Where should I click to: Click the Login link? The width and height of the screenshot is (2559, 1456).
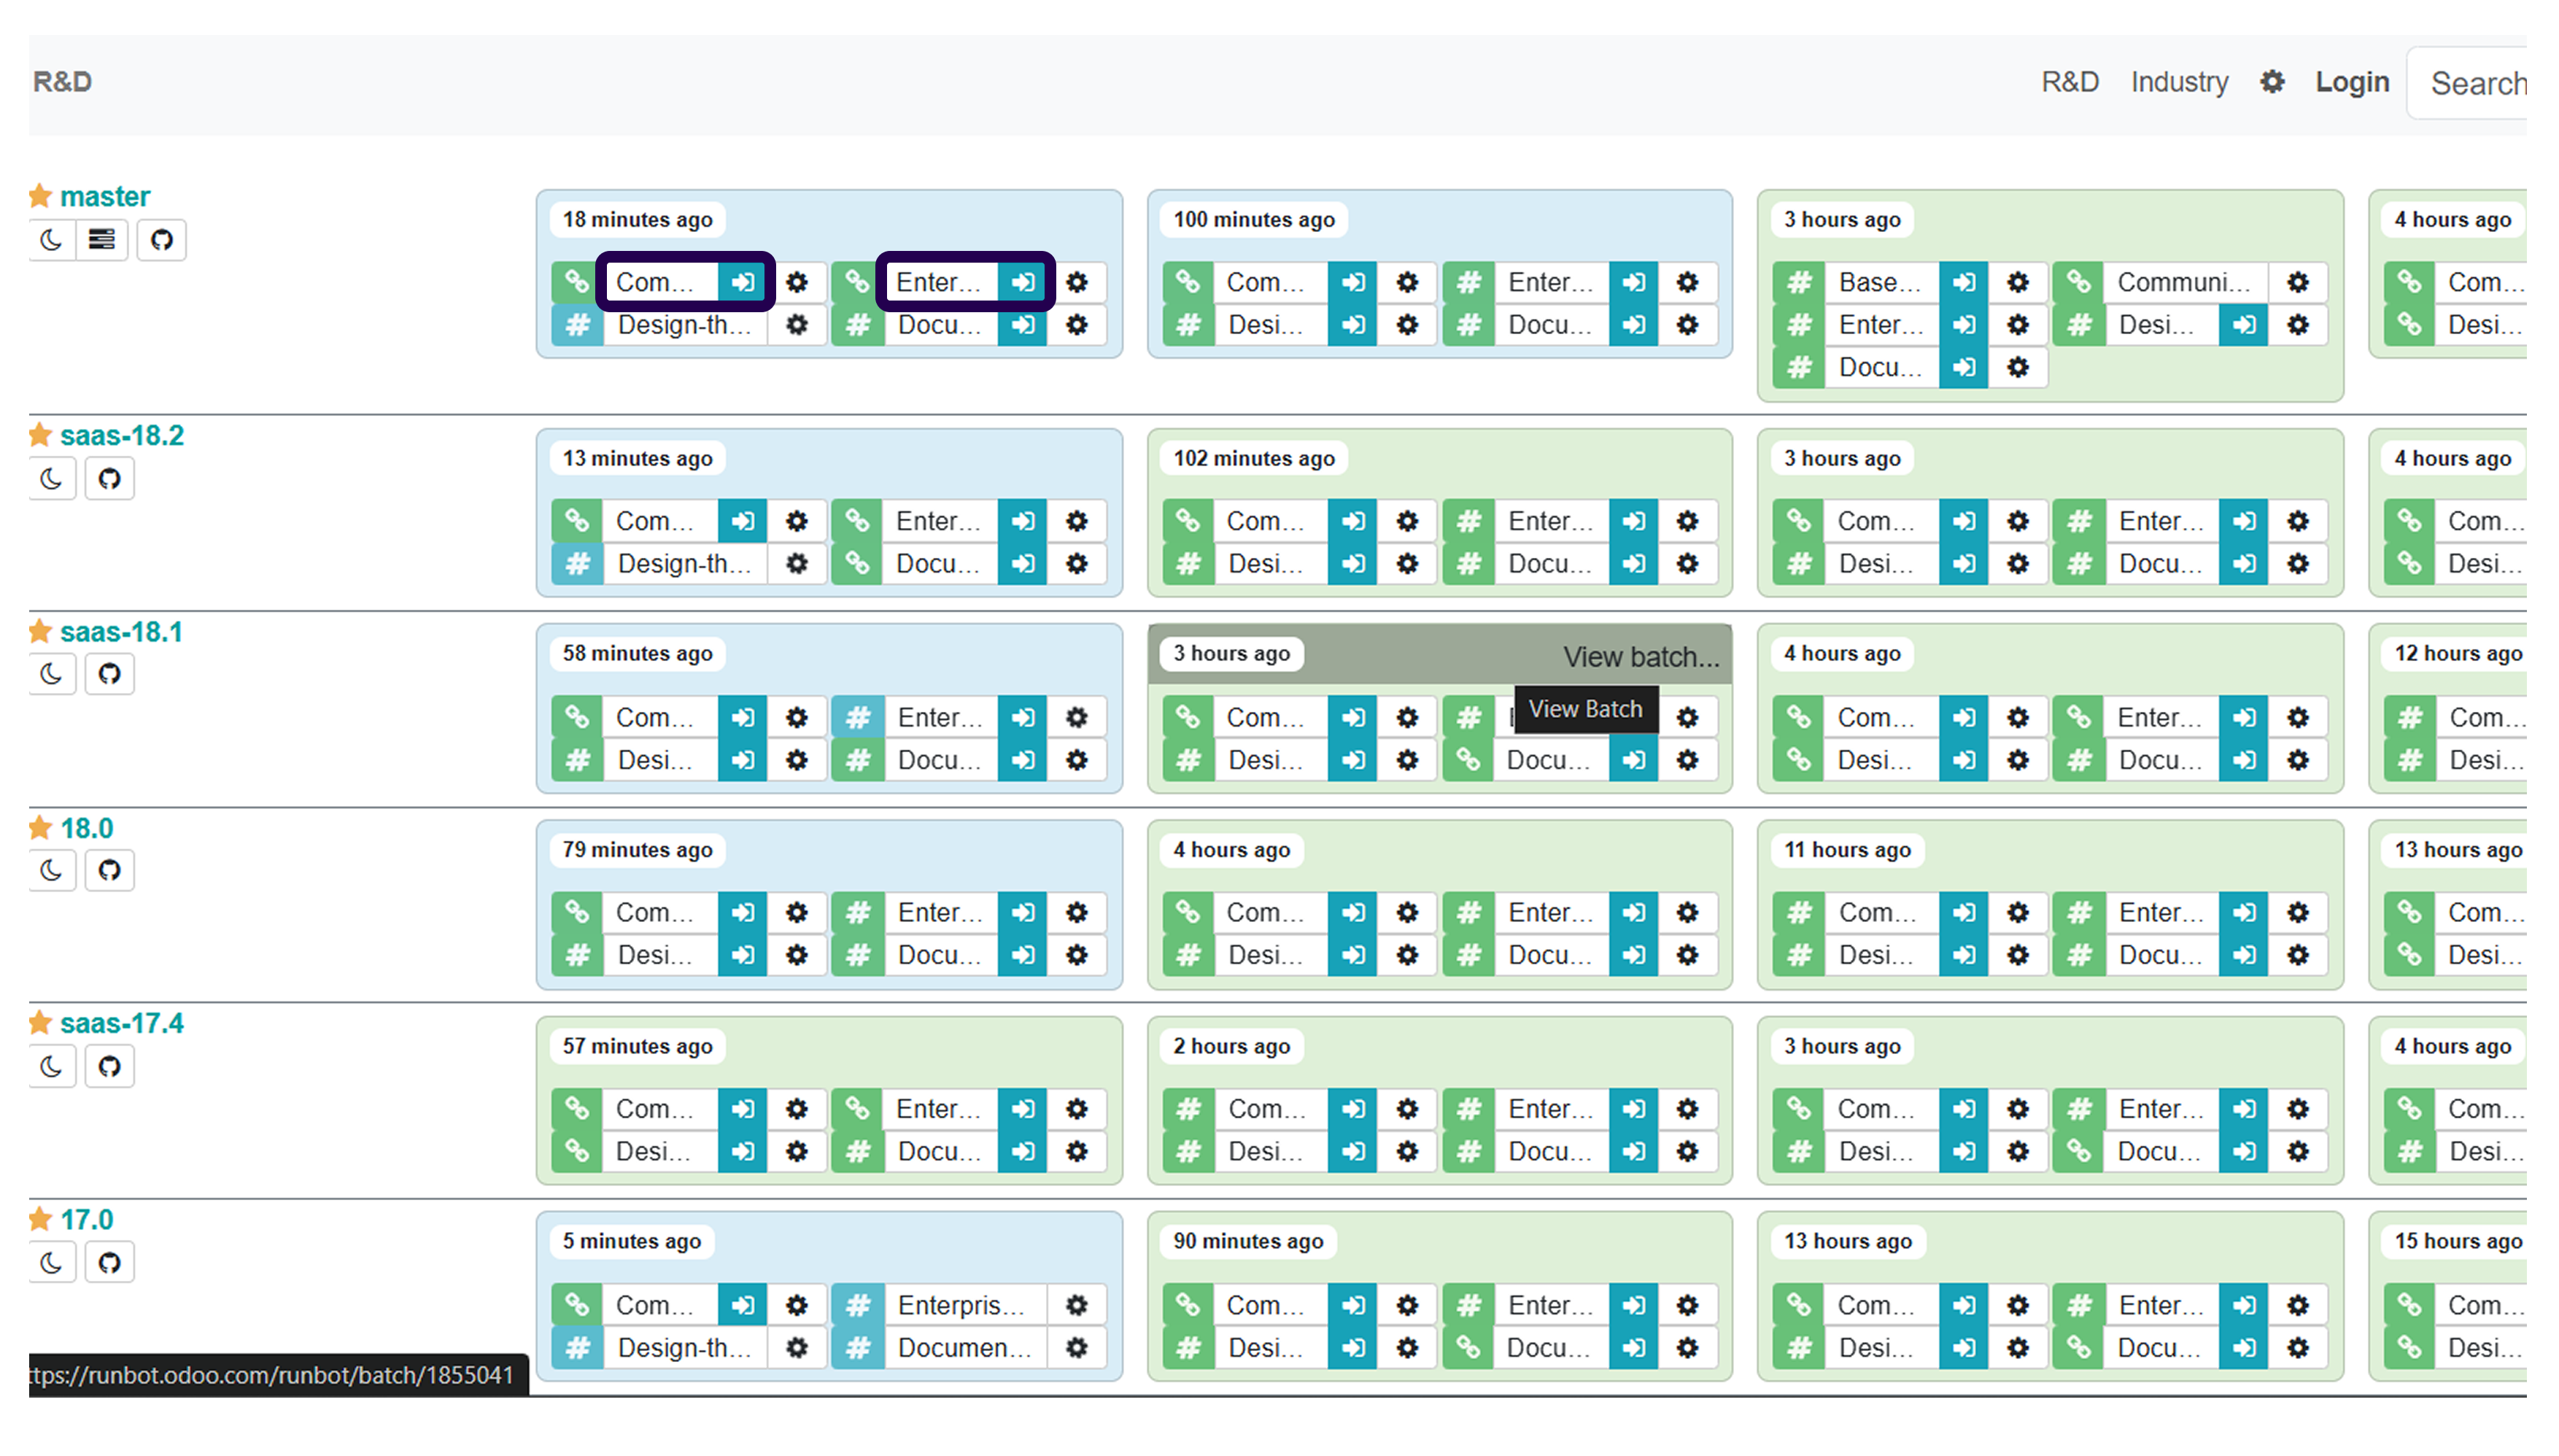[2352, 82]
